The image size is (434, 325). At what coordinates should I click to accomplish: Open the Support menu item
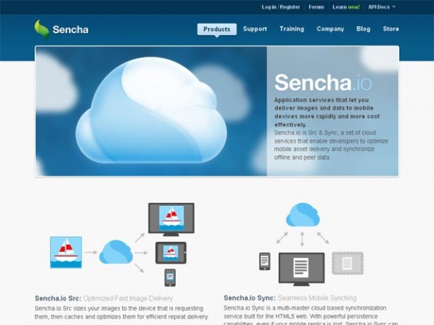(x=255, y=29)
